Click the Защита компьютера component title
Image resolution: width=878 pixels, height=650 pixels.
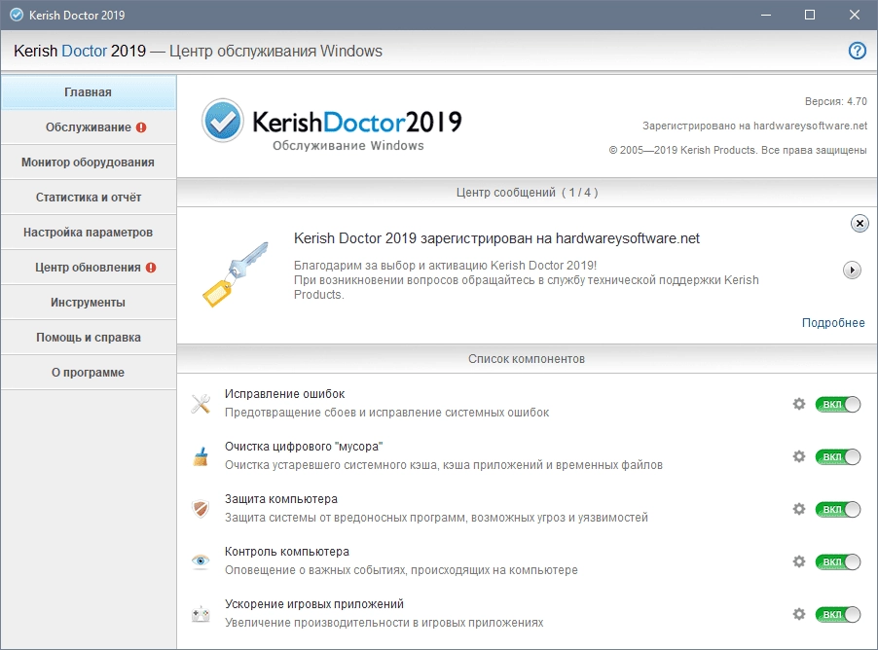pyautogui.click(x=281, y=499)
